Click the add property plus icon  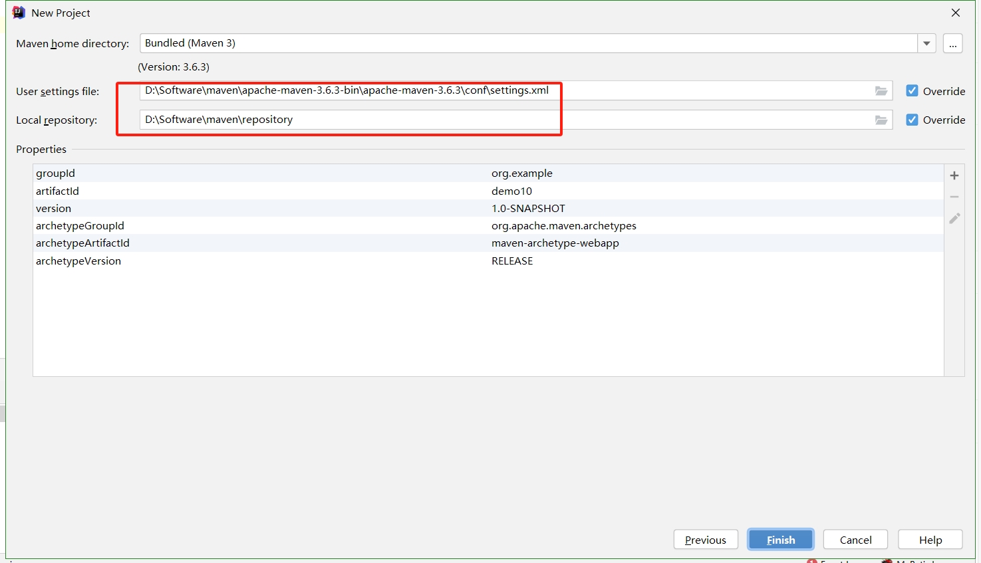tap(954, 175)
